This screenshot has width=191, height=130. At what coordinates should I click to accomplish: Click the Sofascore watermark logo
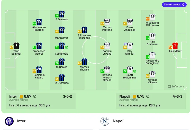pyautogui.click(x=176, y=86)
